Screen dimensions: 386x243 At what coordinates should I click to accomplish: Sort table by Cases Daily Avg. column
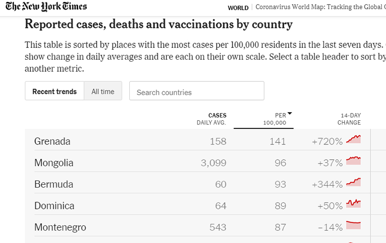[x=211, y=119]
